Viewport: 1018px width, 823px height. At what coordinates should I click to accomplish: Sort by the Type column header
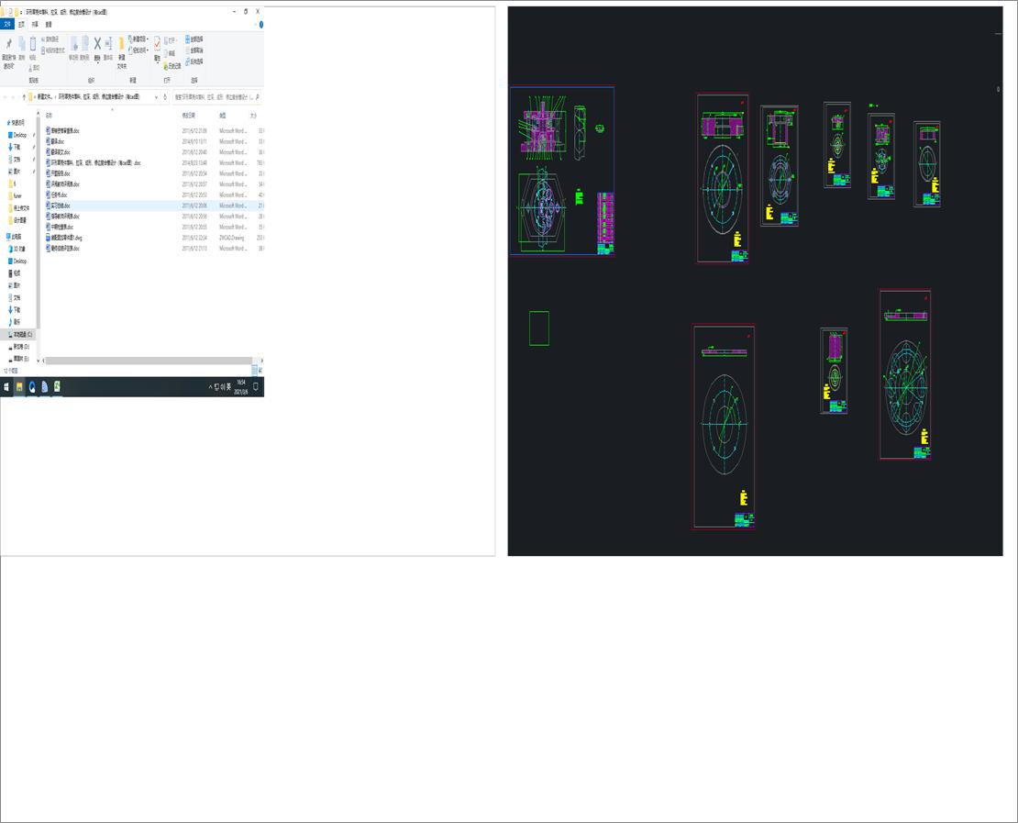point(223,115)
